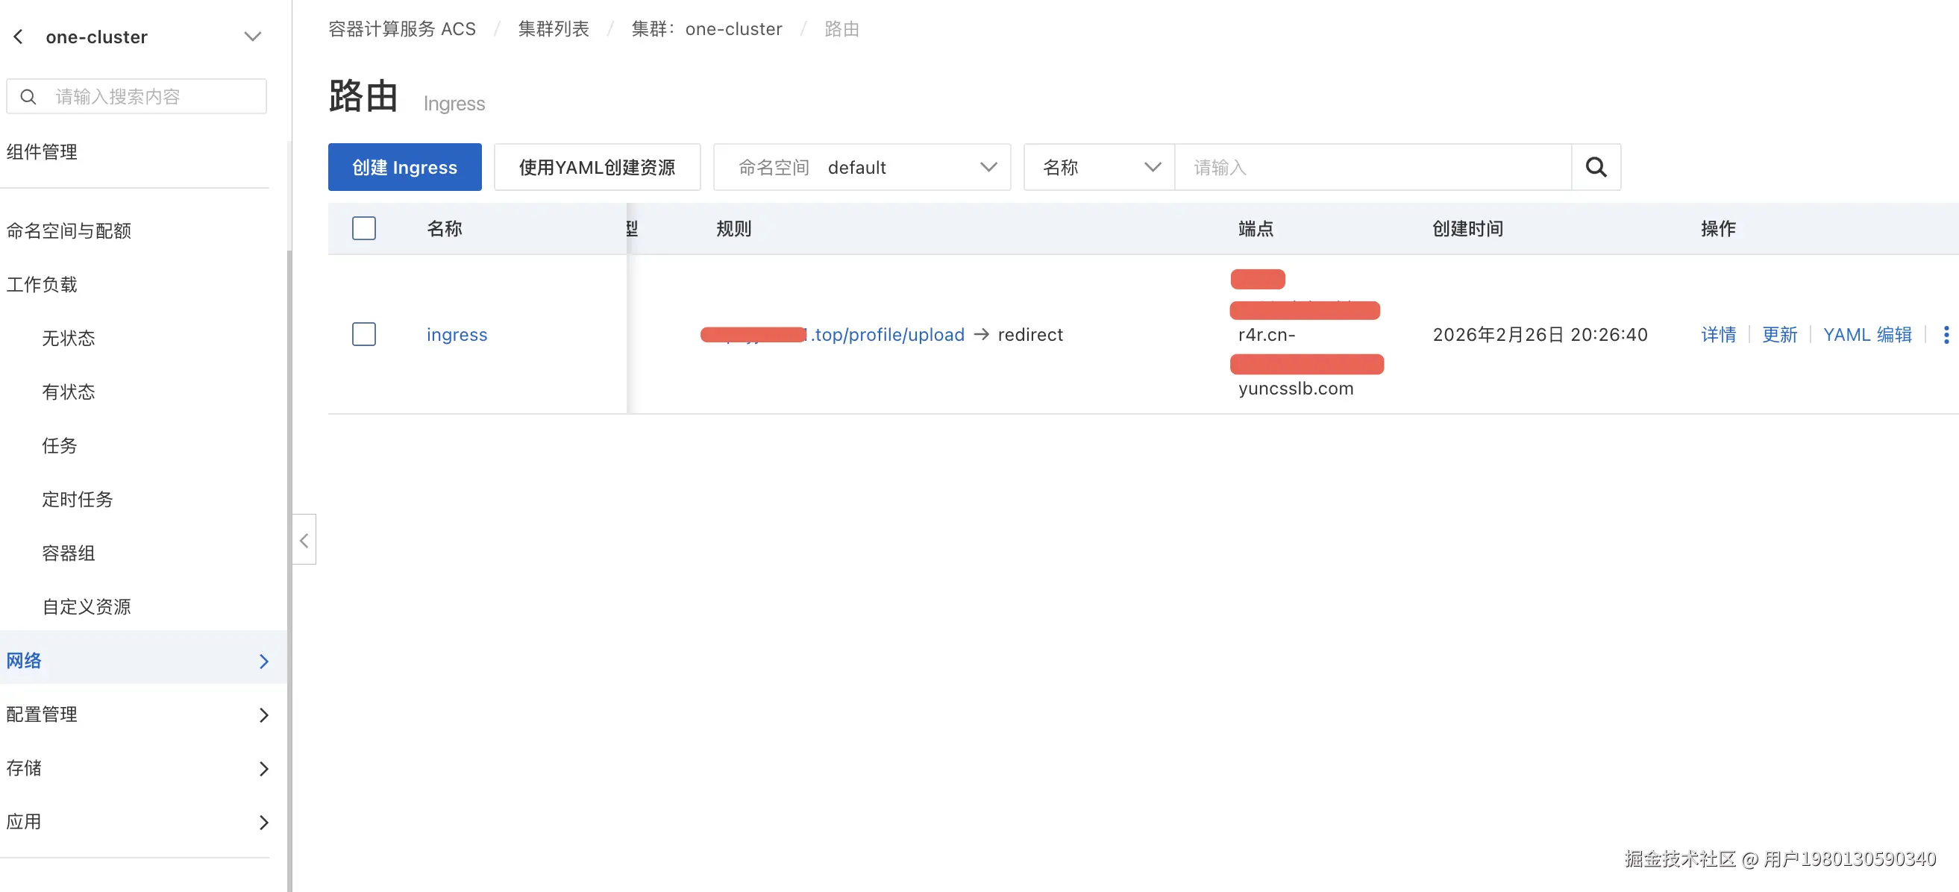The height and width of the screenshot is (892, 1959).
Task: Open the 命名空间 default dropdown
Action: 861,167
